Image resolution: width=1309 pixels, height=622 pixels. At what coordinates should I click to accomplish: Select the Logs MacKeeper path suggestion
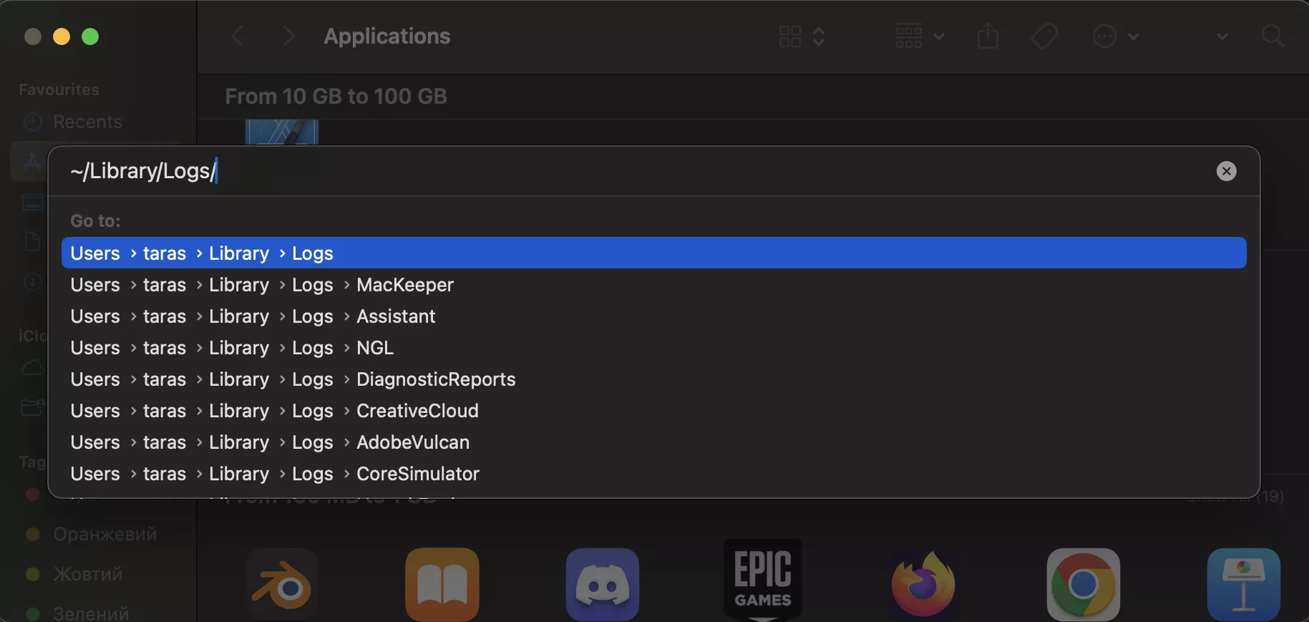(x=404, y=285)
